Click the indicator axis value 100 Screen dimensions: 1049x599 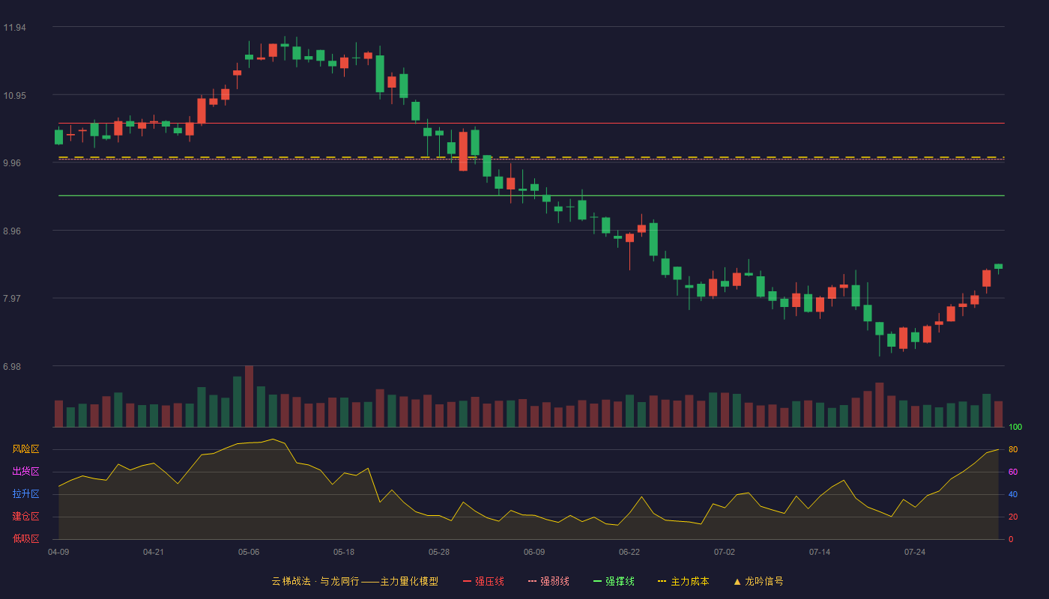click(1015, 427)
